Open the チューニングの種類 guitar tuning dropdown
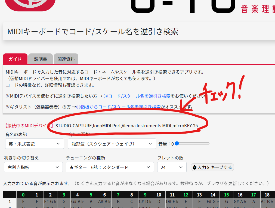 click(110, 167)
